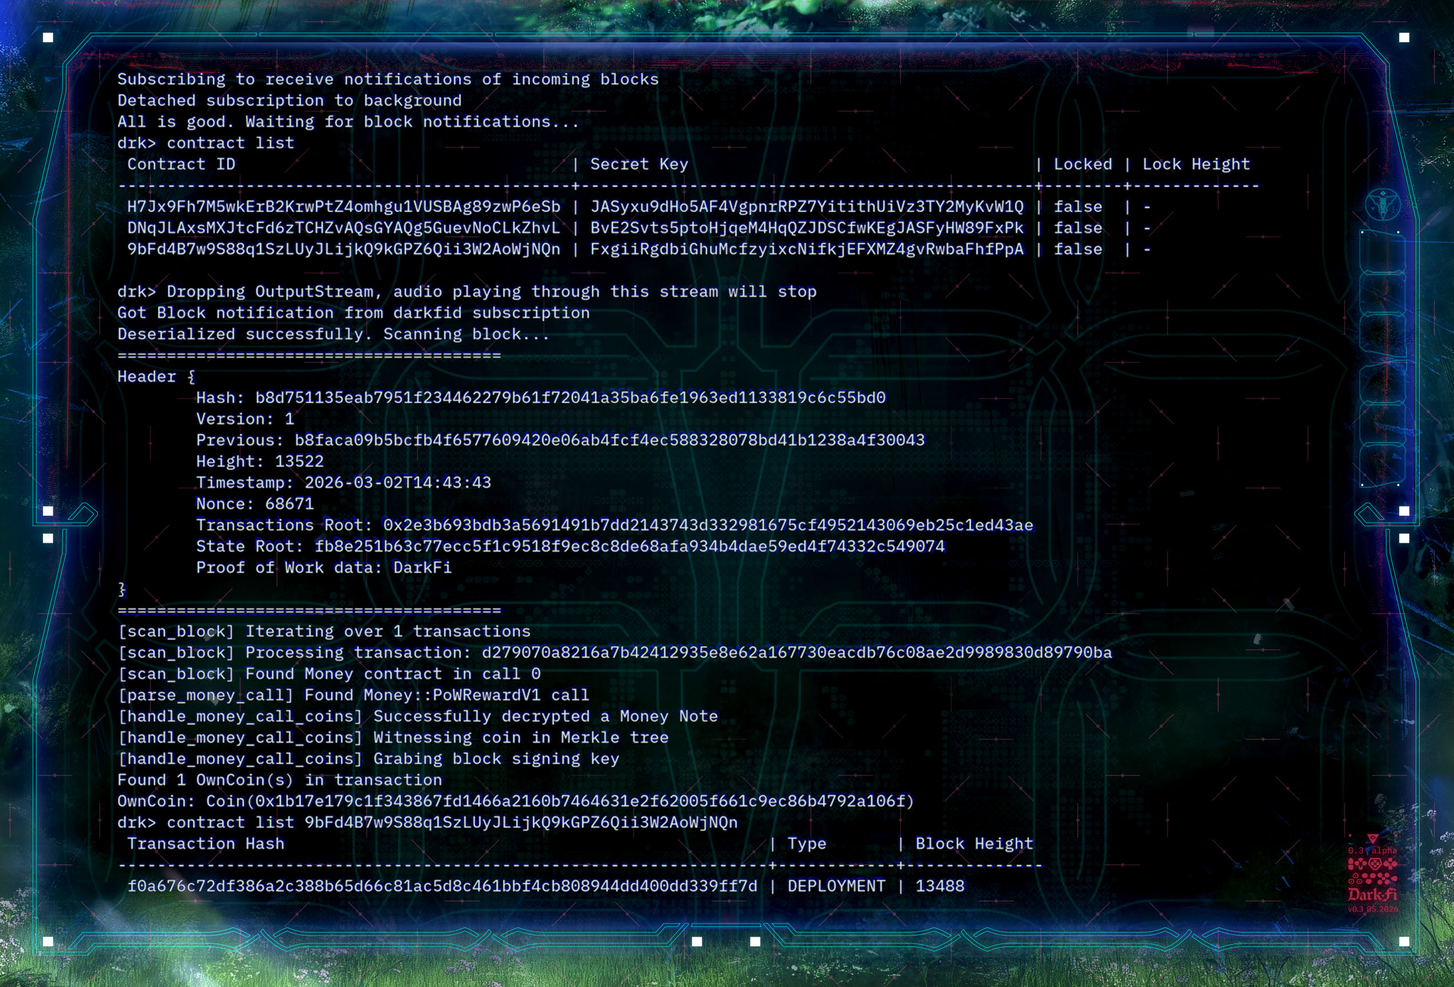The image size is (1454, 987).
Task: Select the "Detached subscription to background" line
Action: pyautogui.click(x=289, y=101)
